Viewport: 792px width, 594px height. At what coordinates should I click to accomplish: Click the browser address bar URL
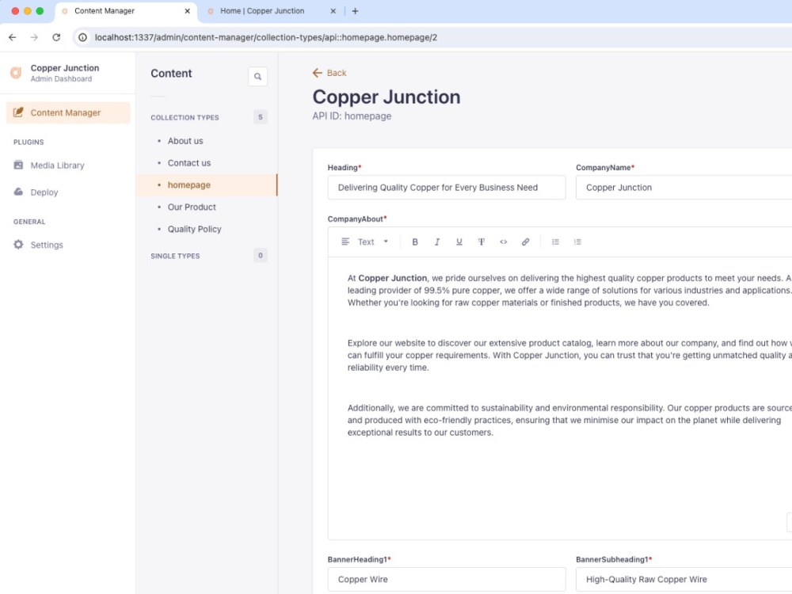(x=265, y=37)
